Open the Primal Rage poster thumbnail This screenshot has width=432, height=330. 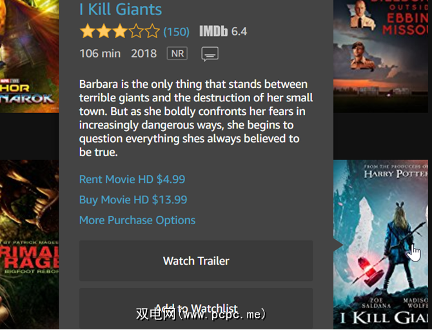coord(29,245)
